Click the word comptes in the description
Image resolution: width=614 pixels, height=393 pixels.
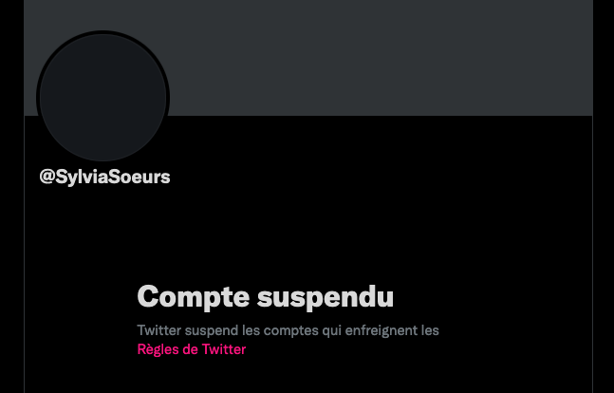291,331
